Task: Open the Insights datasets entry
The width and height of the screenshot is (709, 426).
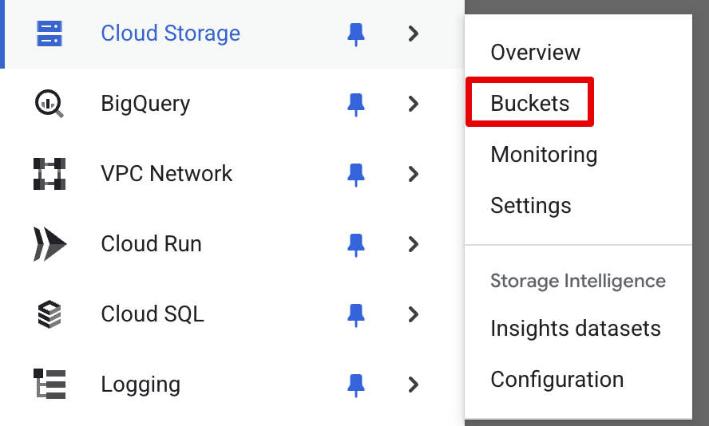Action: click(x=576, y=328)
